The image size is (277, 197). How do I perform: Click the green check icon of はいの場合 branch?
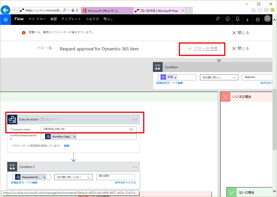click(232, 192)
